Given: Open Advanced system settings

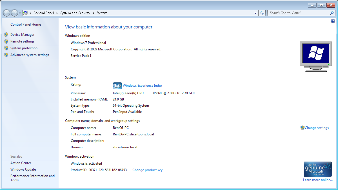Looking at the screenshot, I should coord(30,55).
